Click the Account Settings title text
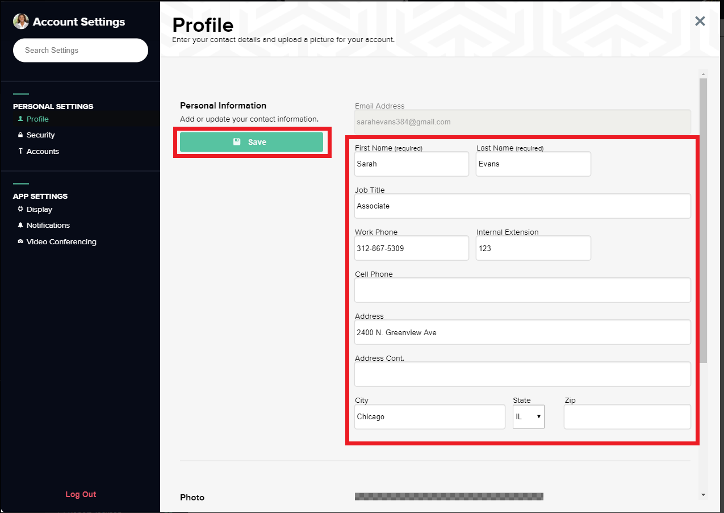724x513 pixels. click(x=79, y=22)
